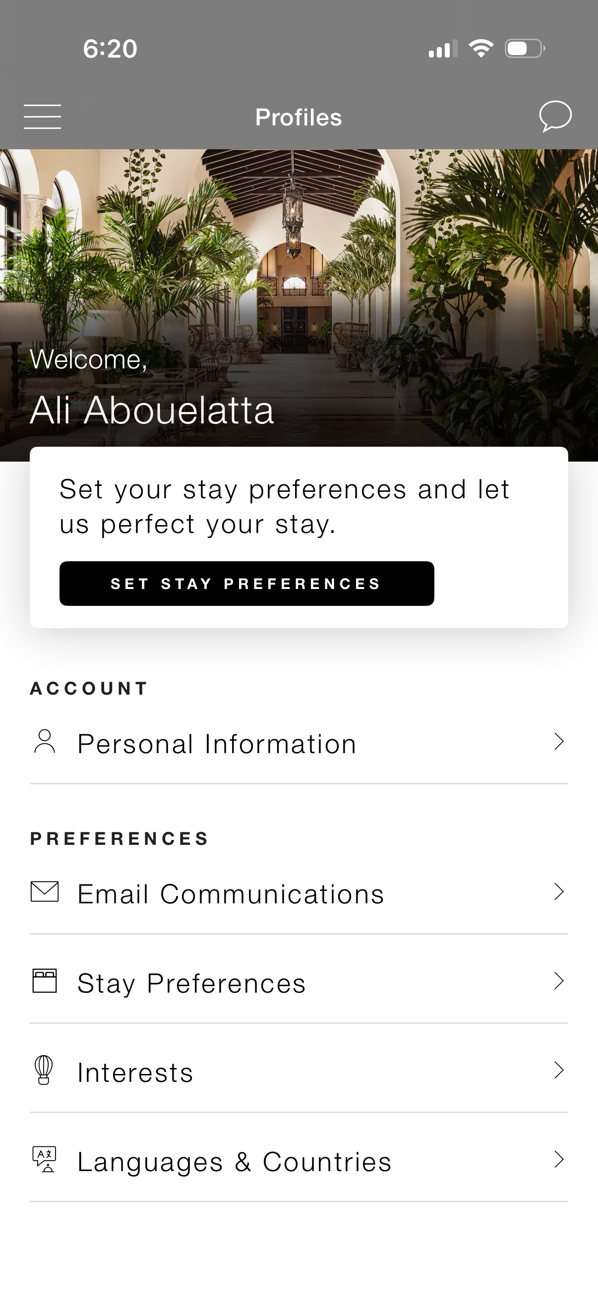Tap the person icon beside Personal Information
The width and height of the screenshot is (598, 1300).
[x=45, y=742]
